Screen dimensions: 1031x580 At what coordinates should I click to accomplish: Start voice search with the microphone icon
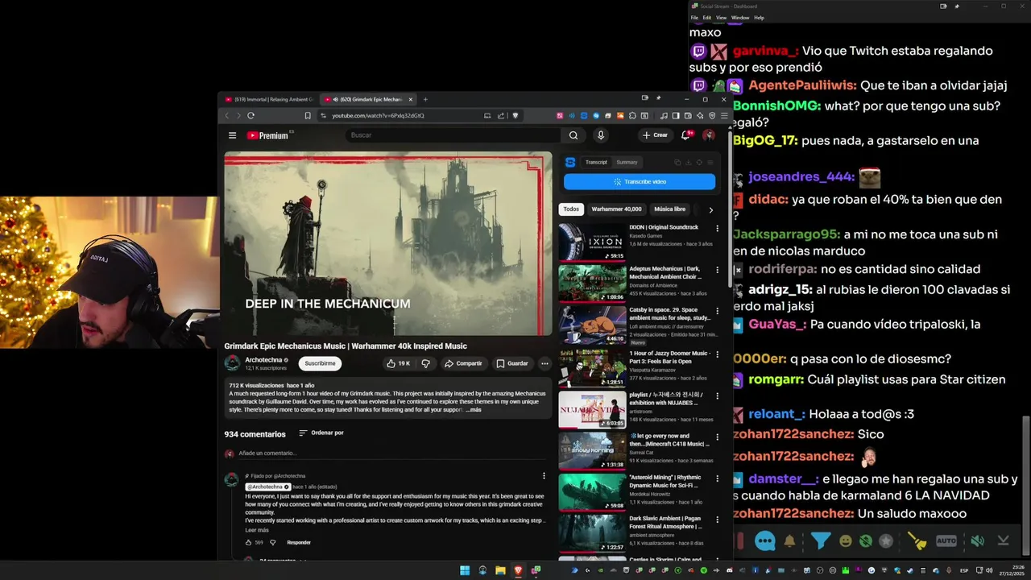click(600, 135)
